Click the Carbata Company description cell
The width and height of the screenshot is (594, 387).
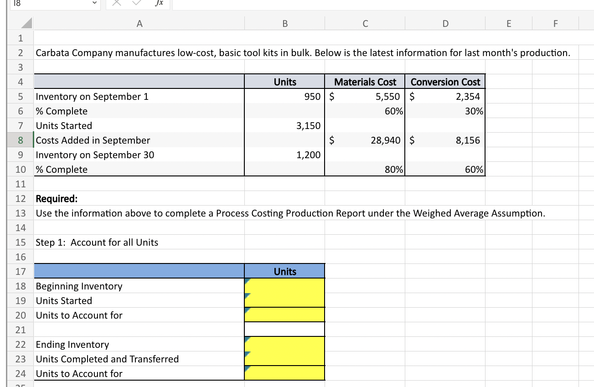tap(303, 52)
